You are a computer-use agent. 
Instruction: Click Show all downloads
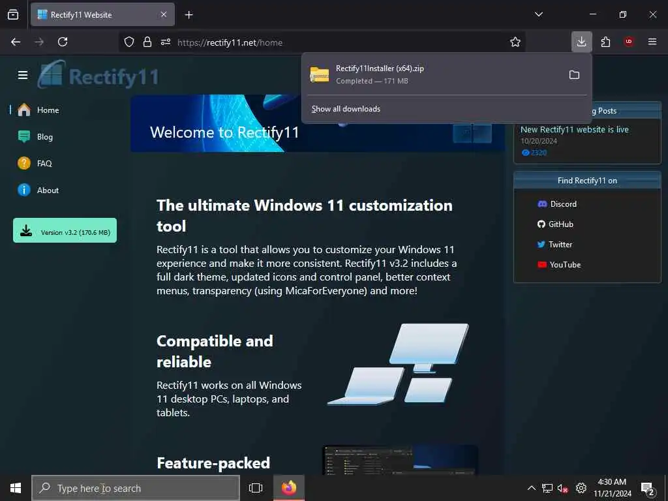346,109
